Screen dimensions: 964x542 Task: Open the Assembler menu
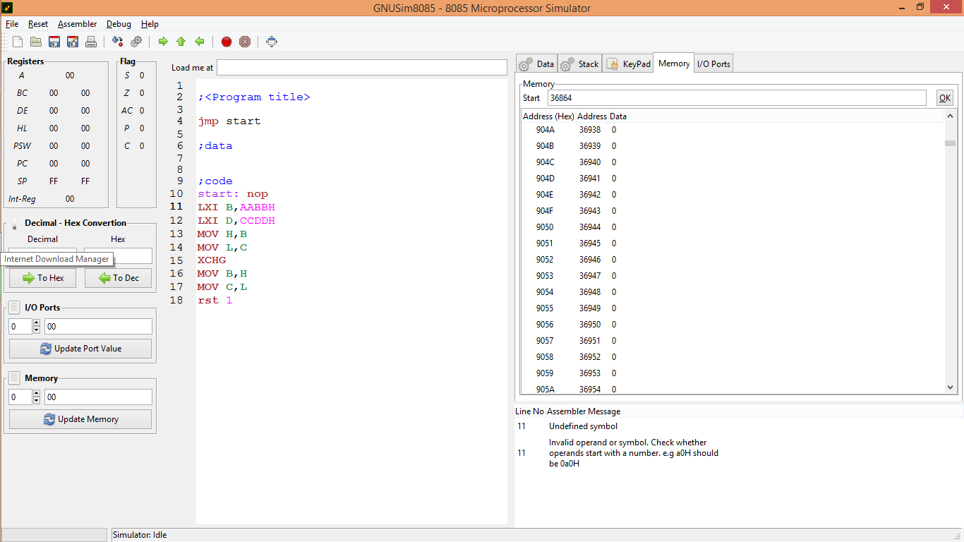click(x=77, y=24)
